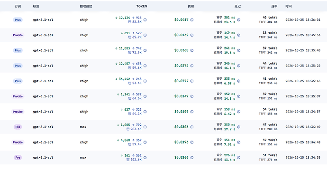
Task: Open latency info icon beside 7.91 s
Action: pyautogui.click(x=239, y=142)
